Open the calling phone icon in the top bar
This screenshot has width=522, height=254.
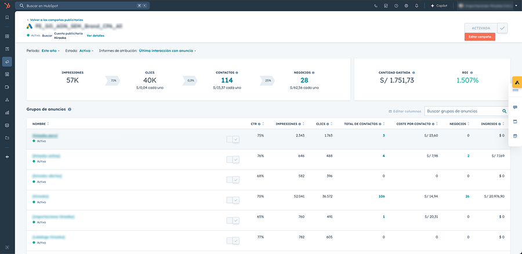tap(376, 6)
